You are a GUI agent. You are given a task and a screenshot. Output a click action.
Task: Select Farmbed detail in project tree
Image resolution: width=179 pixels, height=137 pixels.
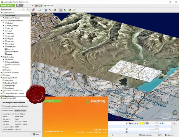12,52
